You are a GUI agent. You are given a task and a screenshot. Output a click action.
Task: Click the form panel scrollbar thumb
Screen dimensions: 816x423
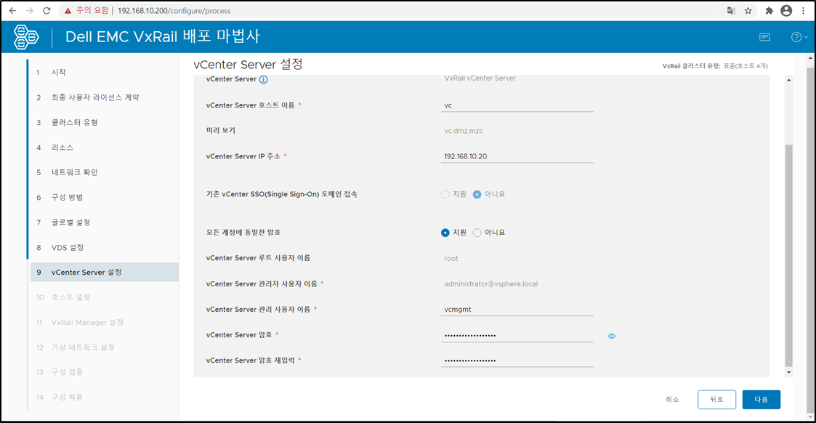coord(789,255)
